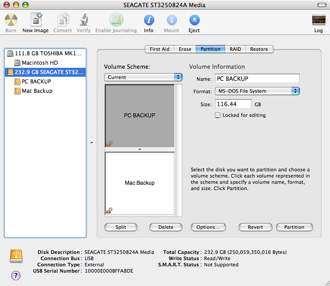Click S.M.A.R.T. Status Not Supported text
The height and width of the screenshot is (286, 330).
click(x=221, y=265)
